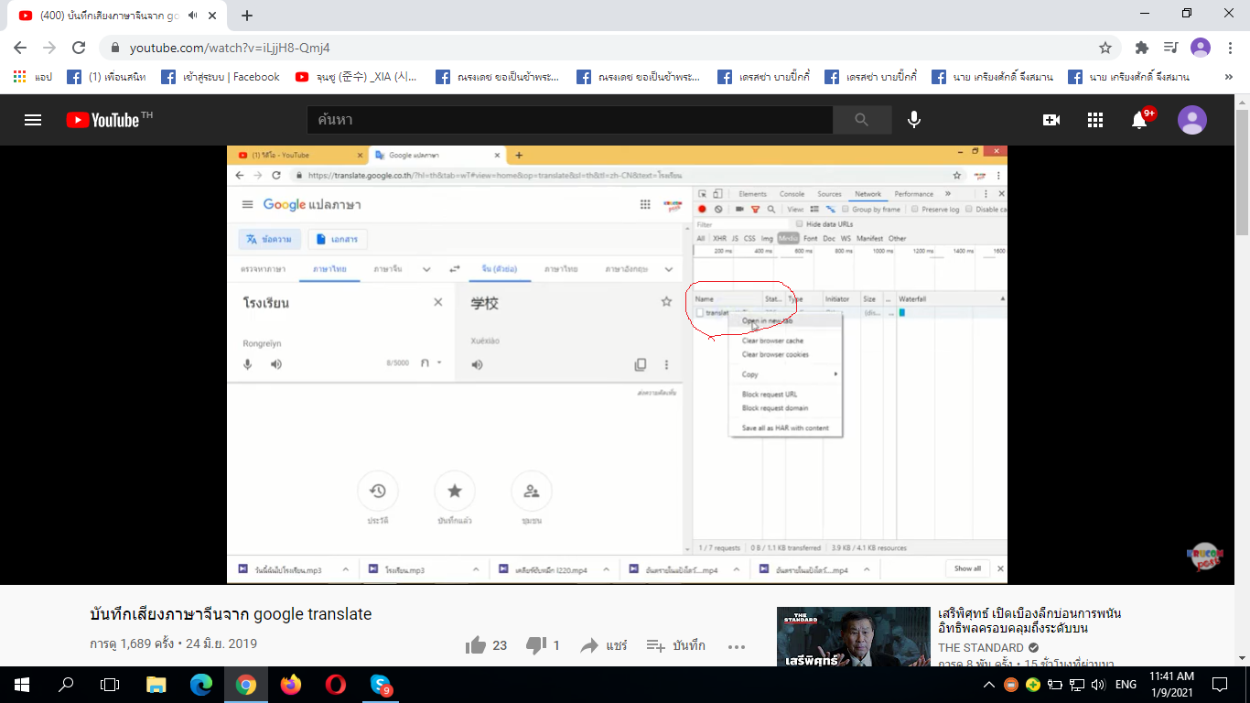Open Windows taskbar search
The image size is (1250, 703).
pos(66,685)
